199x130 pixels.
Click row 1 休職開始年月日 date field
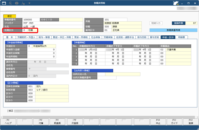(x=92, y=50)
